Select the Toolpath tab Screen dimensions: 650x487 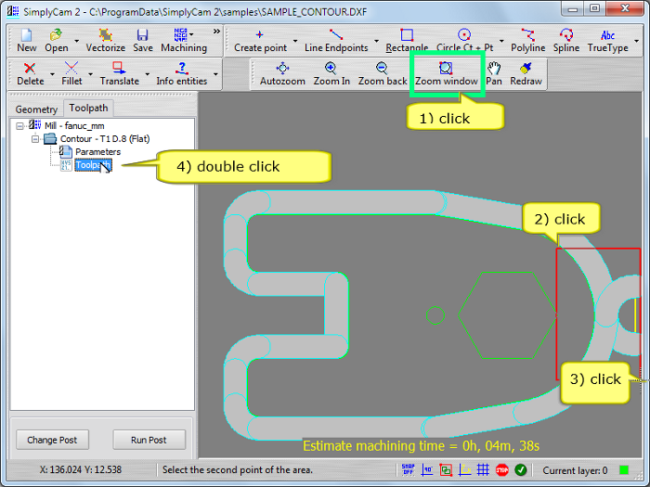pos(88,108)
